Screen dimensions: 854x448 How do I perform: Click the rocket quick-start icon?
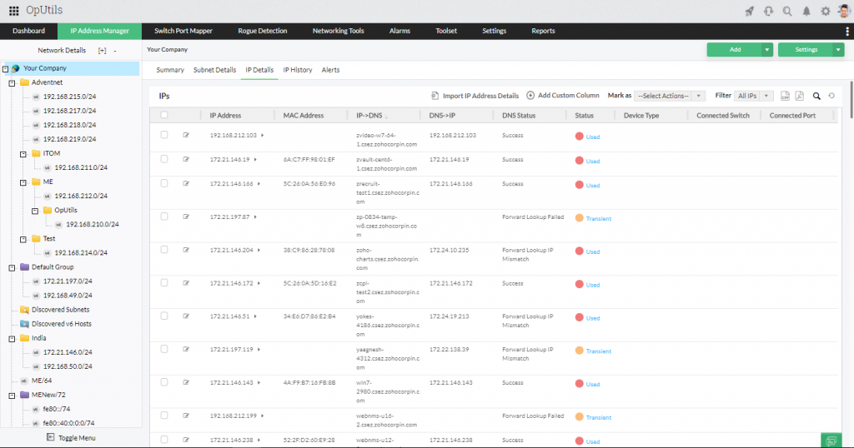click(x=748, y=11)
